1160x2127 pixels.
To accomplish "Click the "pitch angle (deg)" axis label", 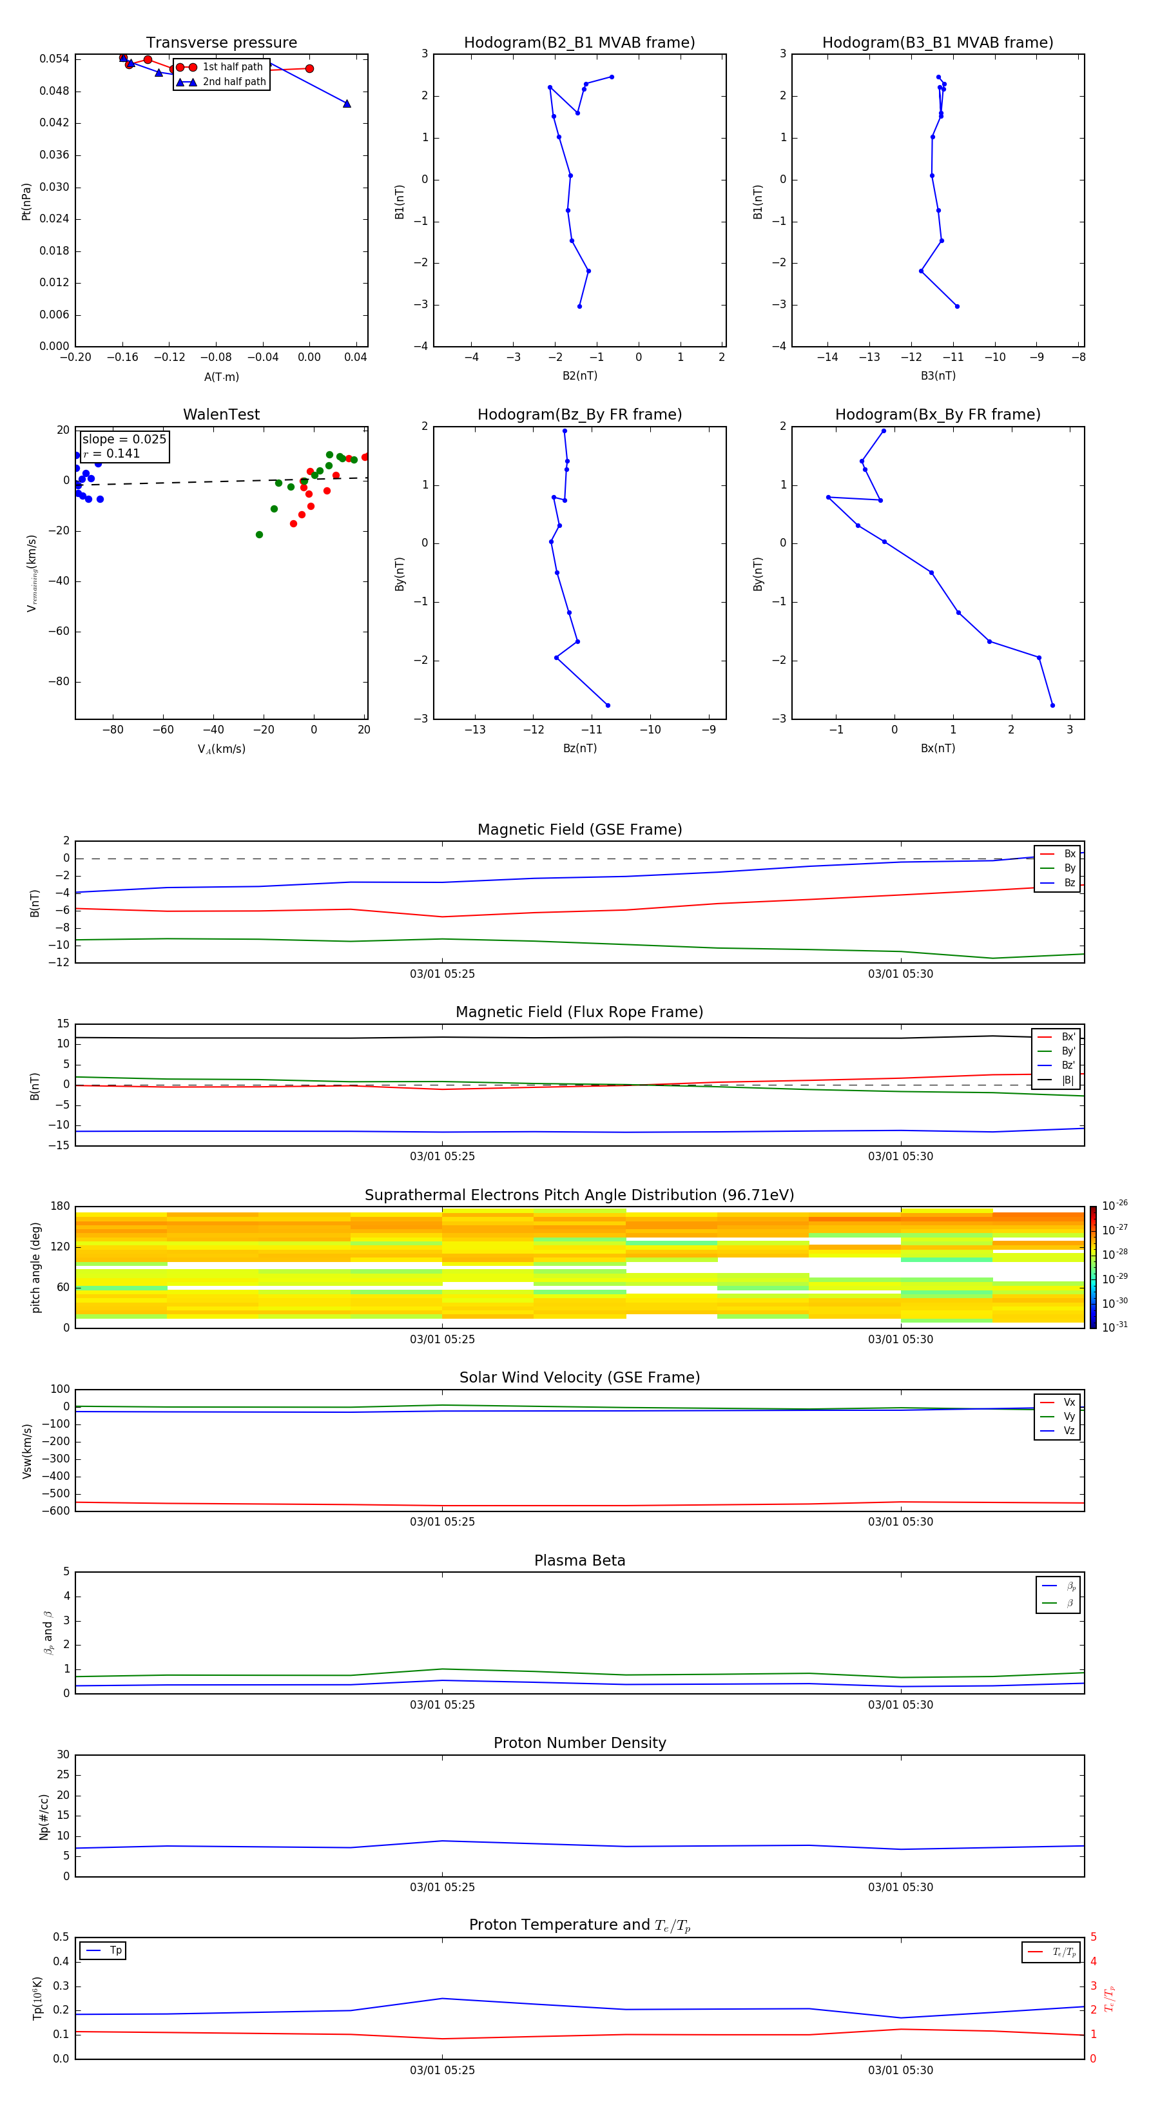I will point(35,1267).
